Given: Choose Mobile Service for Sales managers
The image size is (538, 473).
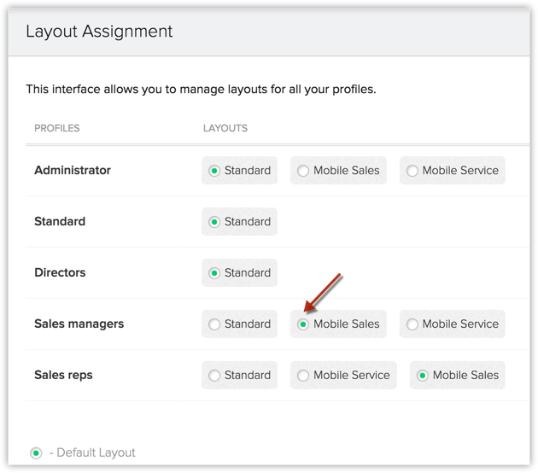Looking at the screenshot, I should coord(412,324).
